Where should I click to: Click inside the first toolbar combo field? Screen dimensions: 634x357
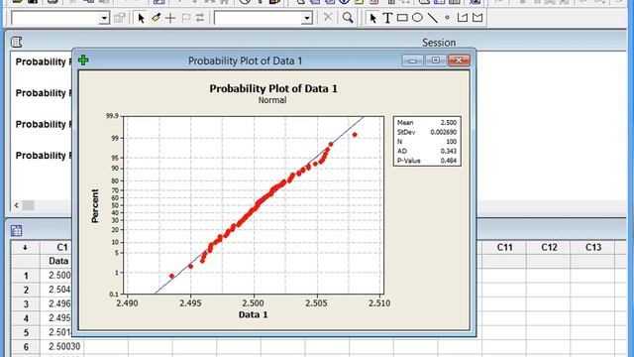tap(55, 18)
